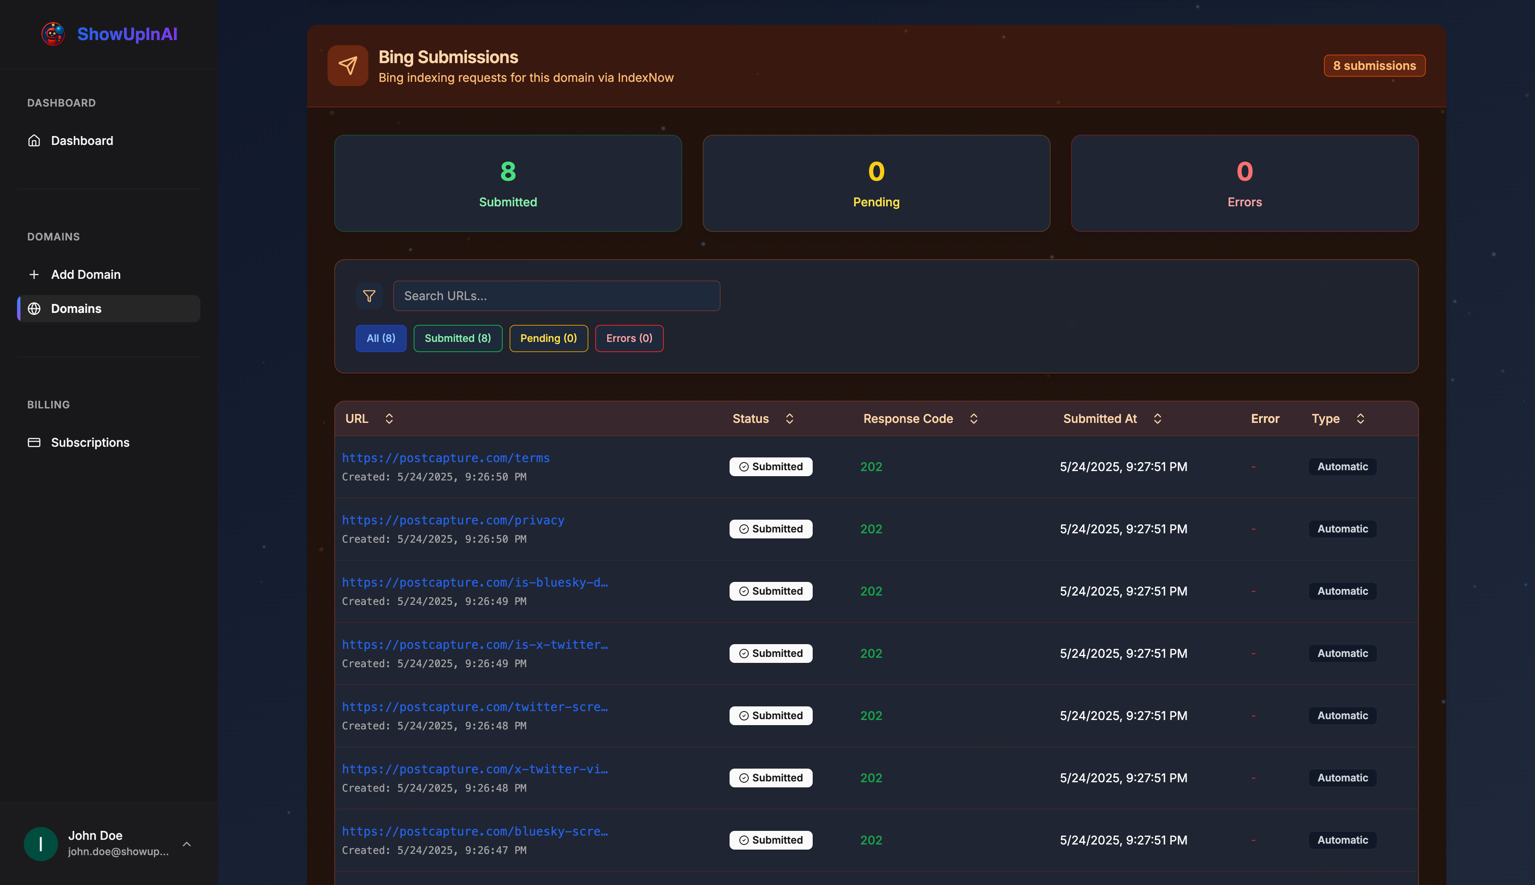
Task: Click the Search URLs input field
Action: tap(556, 296)
